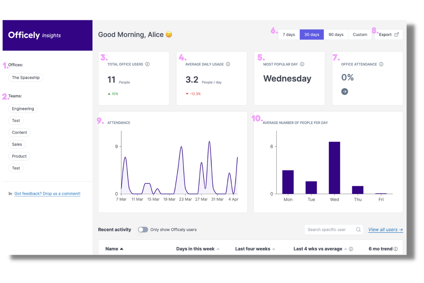
Task: Enable Only show Officely users
Action: pyautogui.click(x=143, y=229)
